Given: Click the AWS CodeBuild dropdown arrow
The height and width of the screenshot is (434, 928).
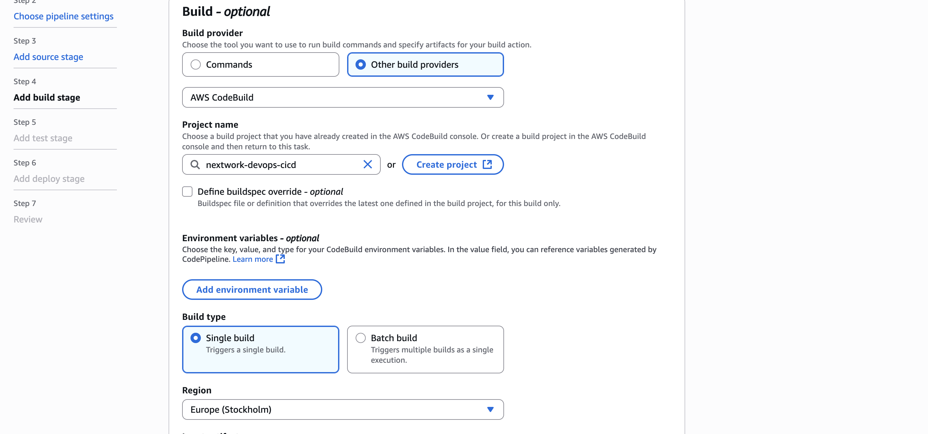Looking at the screenshot, I should 490,97.
